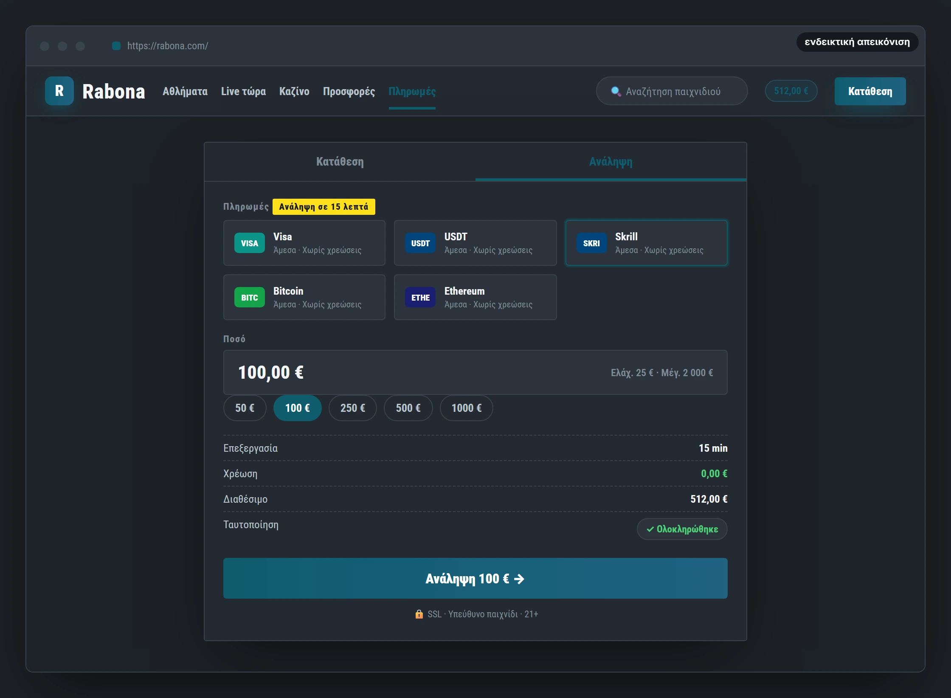Click the 512,00 € balance pill
Image resolution: width=951 pixels, height=698 pixels.
pyautogui.click(x=791, y=91)
